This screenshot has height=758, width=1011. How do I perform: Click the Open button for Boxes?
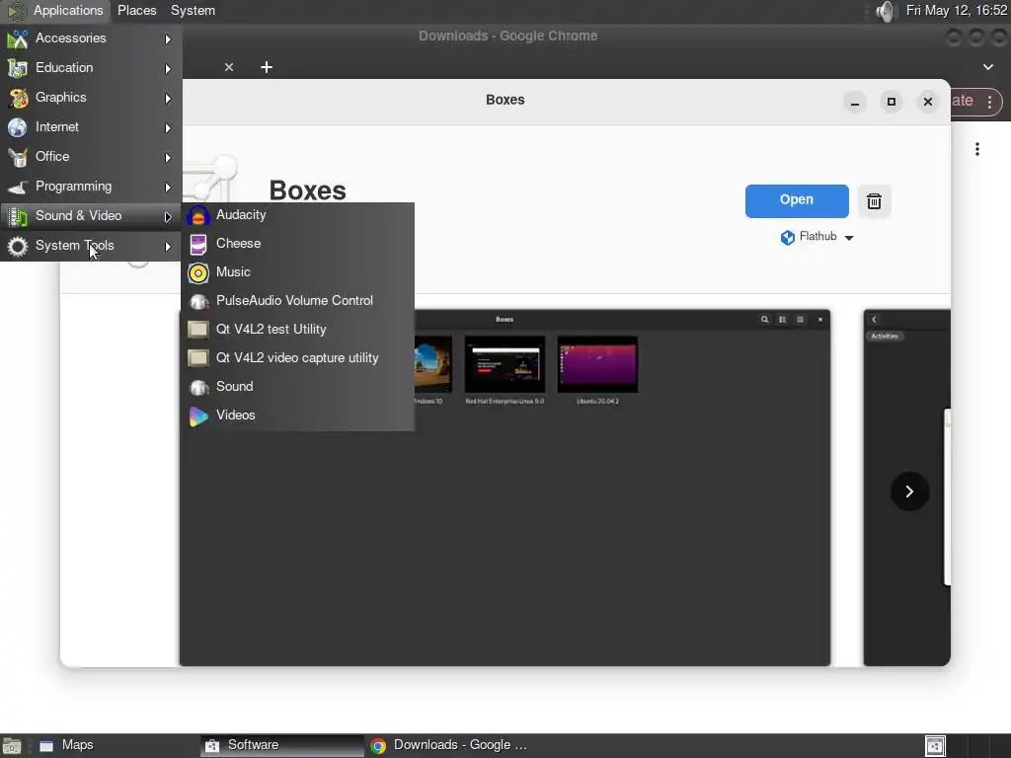coord(797,200)
